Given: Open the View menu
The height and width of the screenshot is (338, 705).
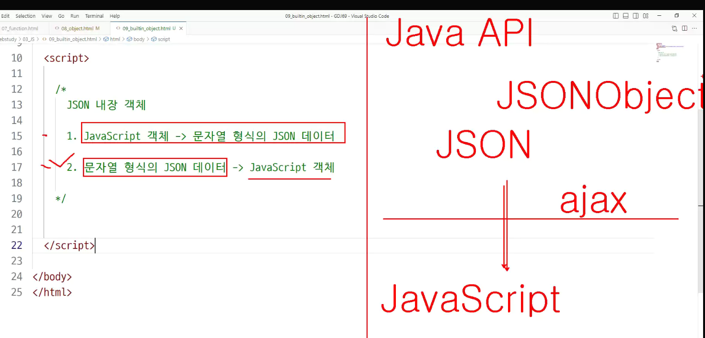Looking at the screenshot, I should tap(47, 16).
